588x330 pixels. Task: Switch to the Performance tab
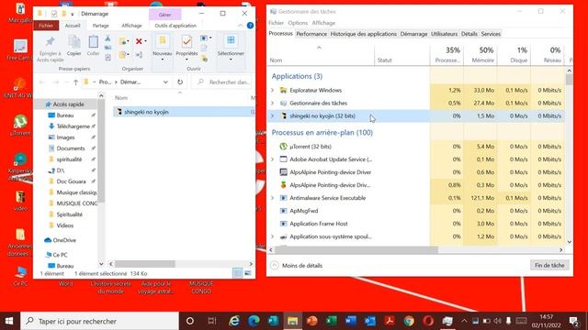point(311,34)
